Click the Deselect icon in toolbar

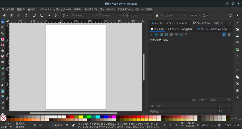click(19, 16)
